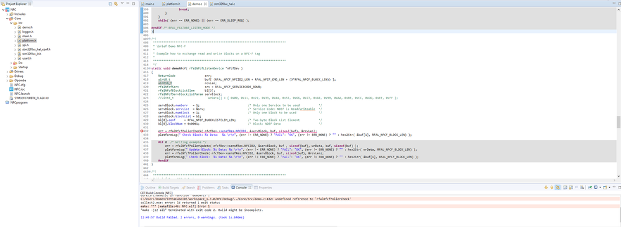Image resolution: width=621 pixels, height=227 pixels.
Task: Open the Problems view tab
Action: tap(206, 187)
